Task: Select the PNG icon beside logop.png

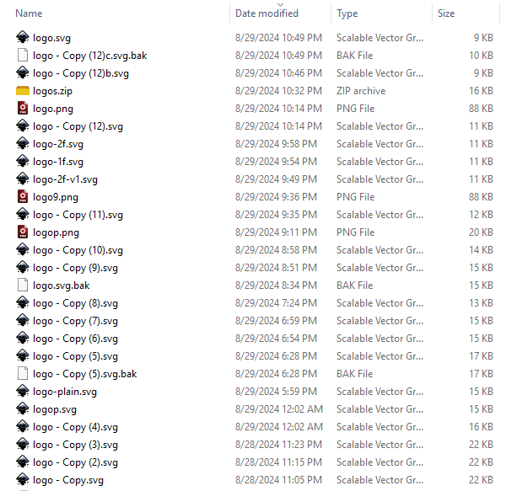Action: click(x=23, y=232)
